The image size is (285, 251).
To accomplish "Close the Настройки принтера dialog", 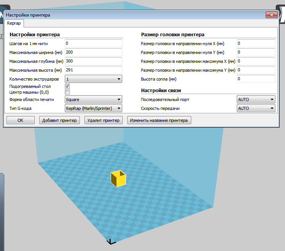I will coord(272,15).
